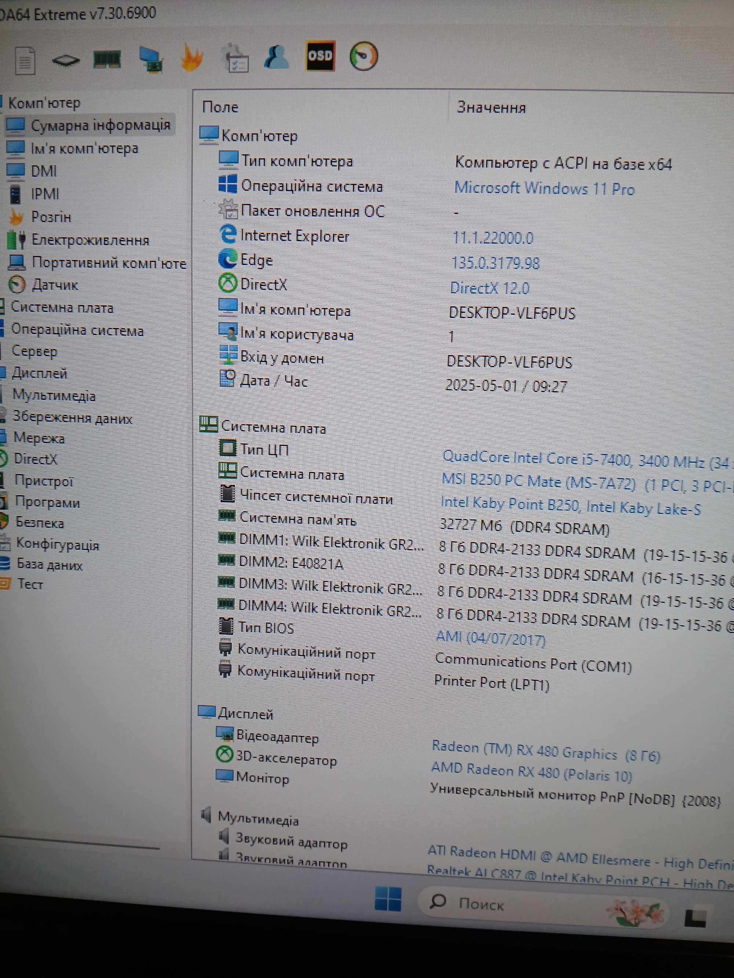Open the memory module toolbar icon
The height and width of the screenshot is (978, 734).
pyautogui.click(x=107, y=59)
